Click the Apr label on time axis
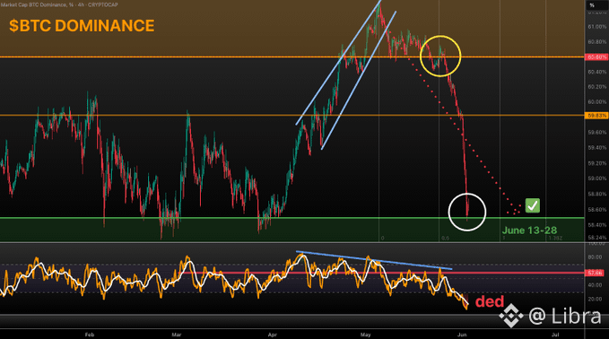This screenshot has width=609, height=339. tap(273, 335)
